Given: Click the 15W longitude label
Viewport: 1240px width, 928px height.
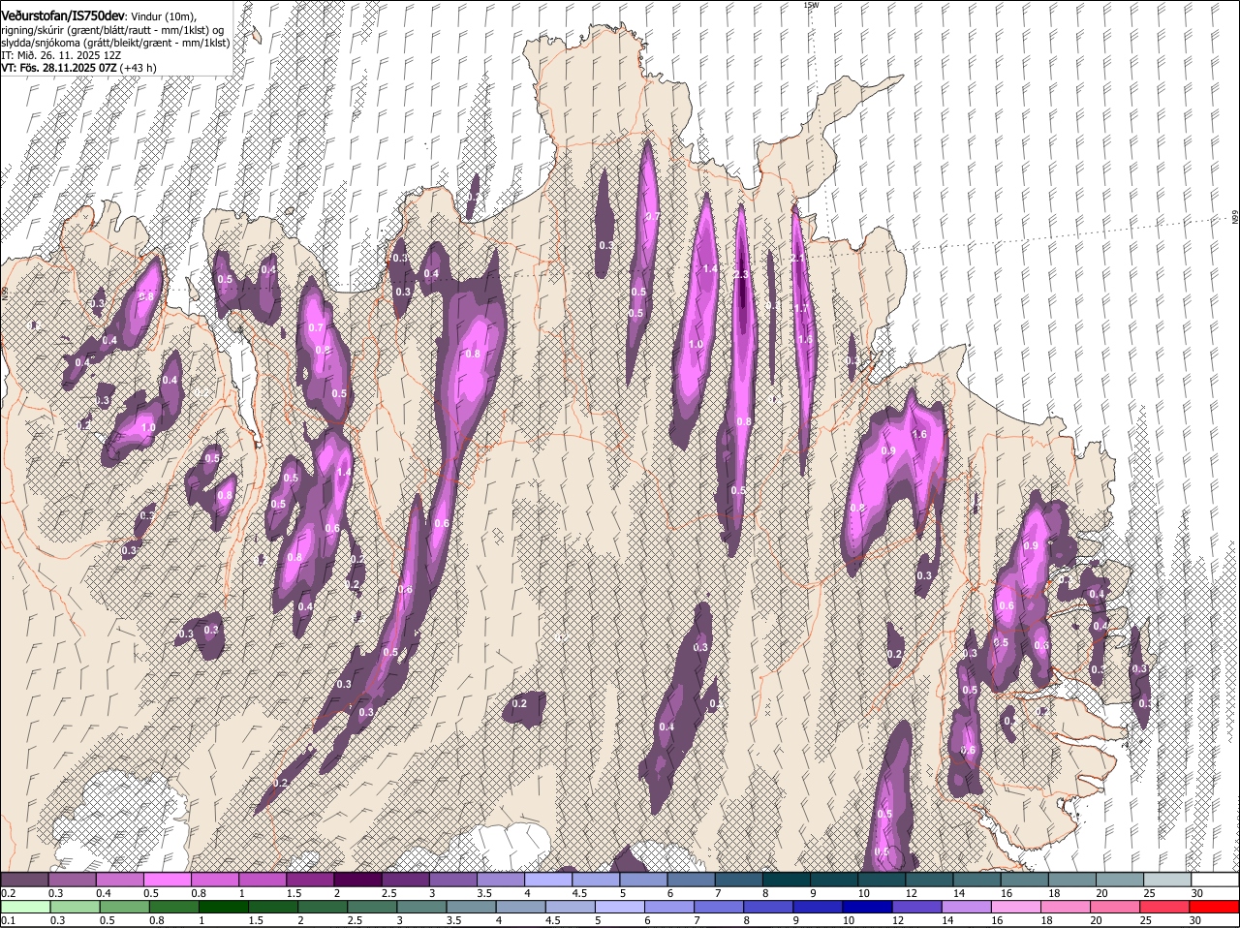Looking at the screenshot, I should point(811,5).
